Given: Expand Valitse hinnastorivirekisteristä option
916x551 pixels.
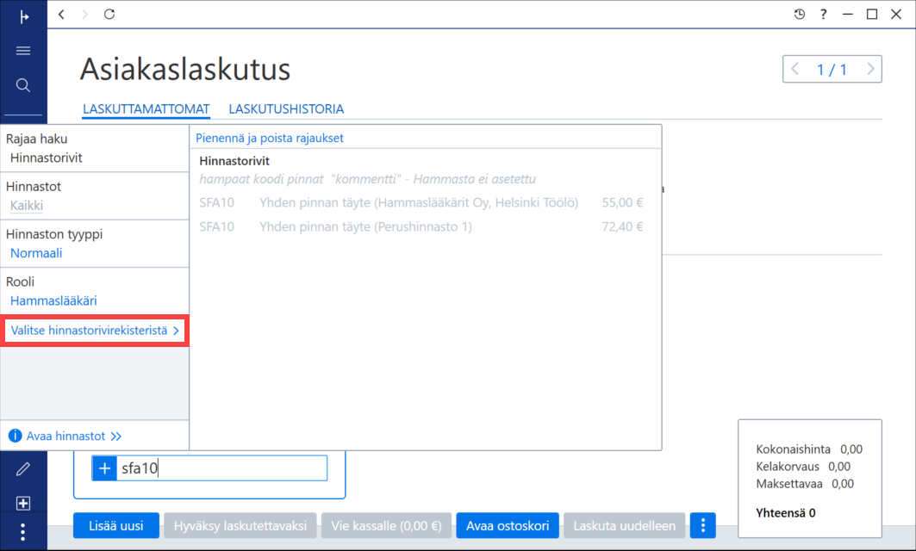Looking at the screenshot, I should pyautogui.click(x=95, y=331).
